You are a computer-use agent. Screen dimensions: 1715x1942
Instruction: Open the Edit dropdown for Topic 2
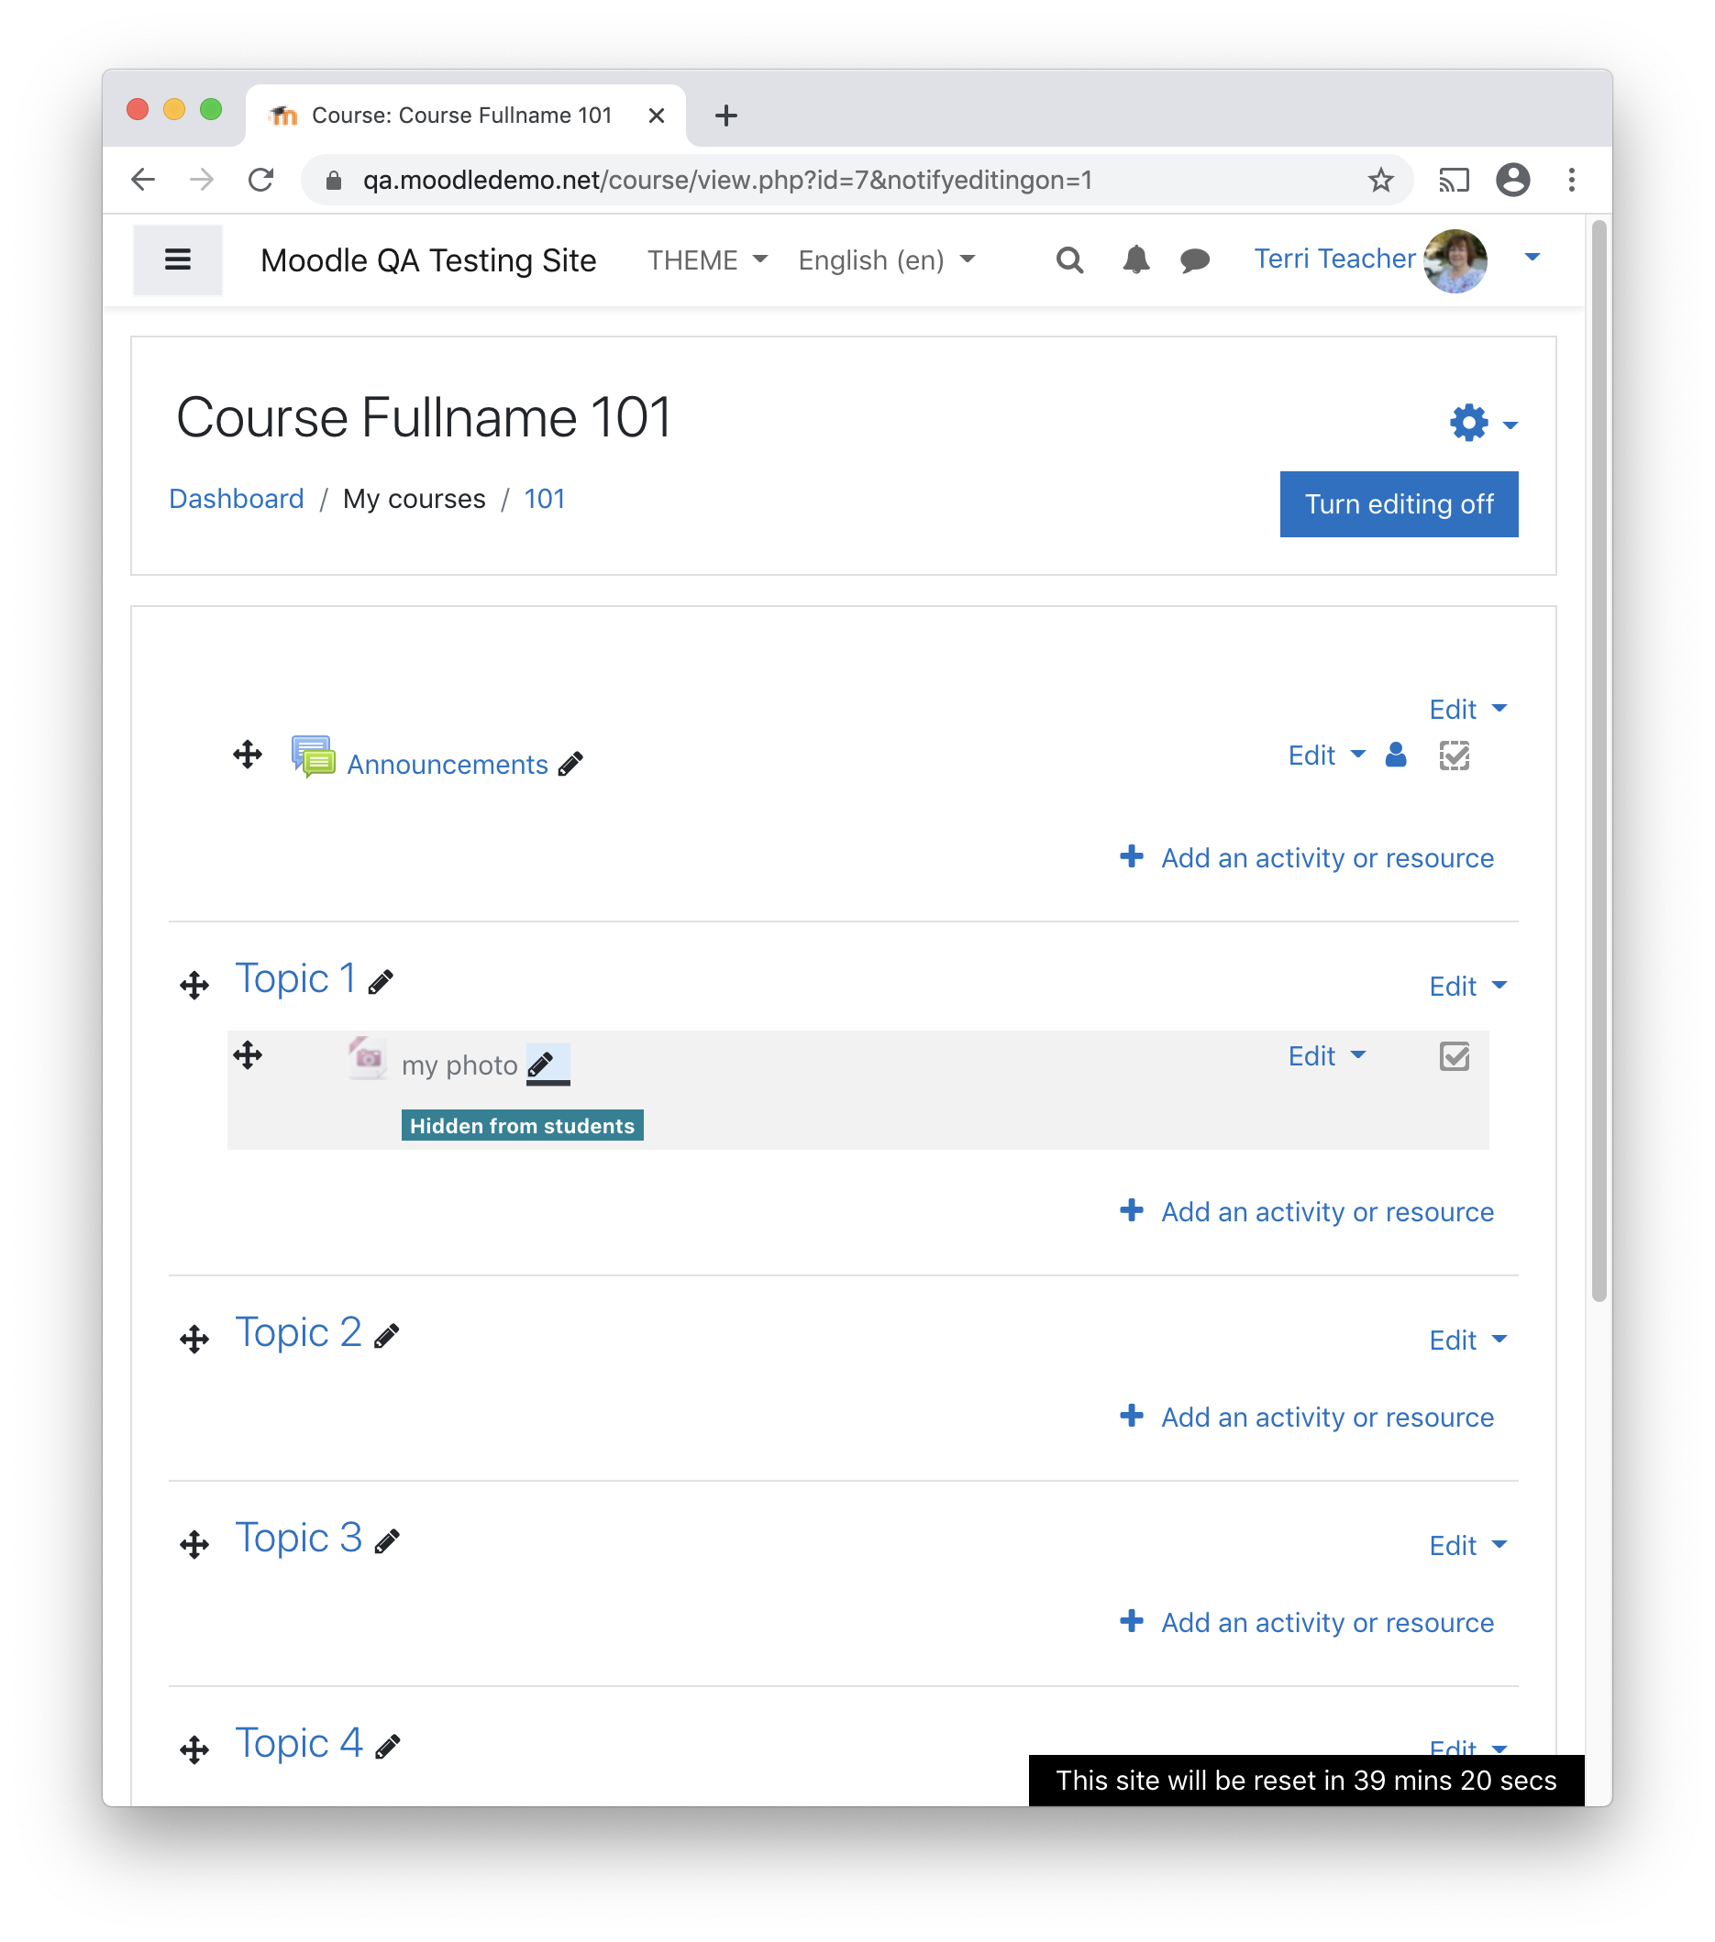tap(1468, 1340)
